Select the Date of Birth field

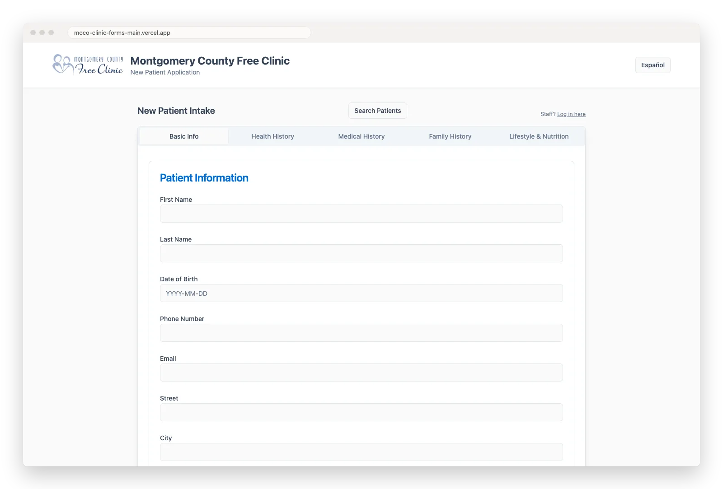[361, 293]
